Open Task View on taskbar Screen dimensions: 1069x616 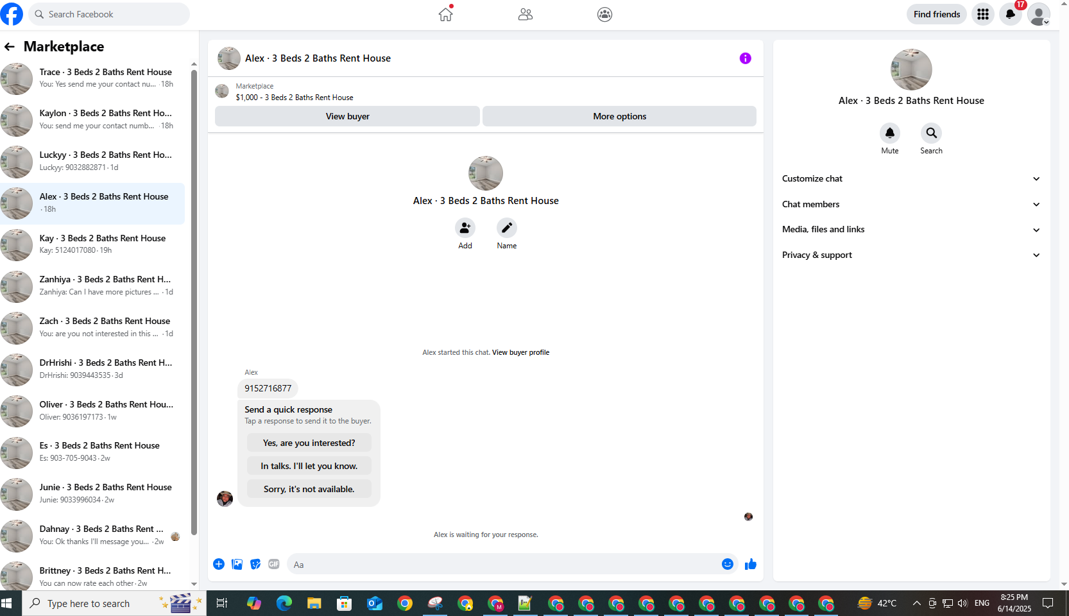click(222, 603)
